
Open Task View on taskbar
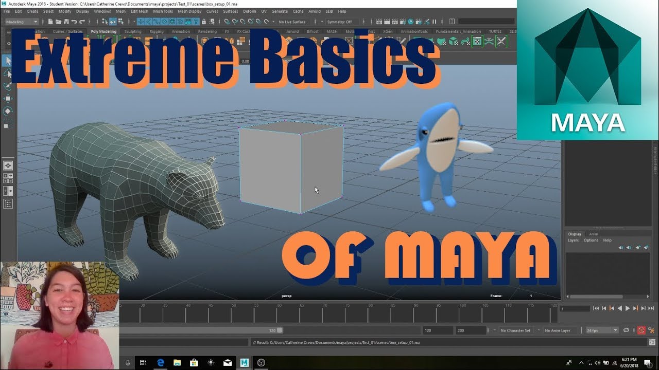(143, 362)
